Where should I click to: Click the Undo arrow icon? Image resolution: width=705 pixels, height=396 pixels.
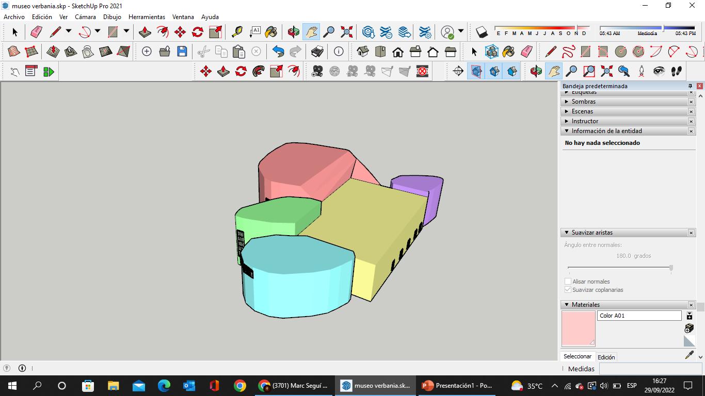pos(278,52)
